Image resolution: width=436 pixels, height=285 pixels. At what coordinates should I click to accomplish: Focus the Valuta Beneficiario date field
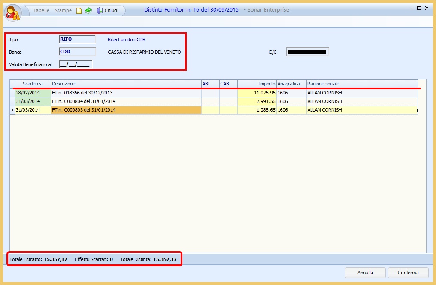click(x=75, y=64)
